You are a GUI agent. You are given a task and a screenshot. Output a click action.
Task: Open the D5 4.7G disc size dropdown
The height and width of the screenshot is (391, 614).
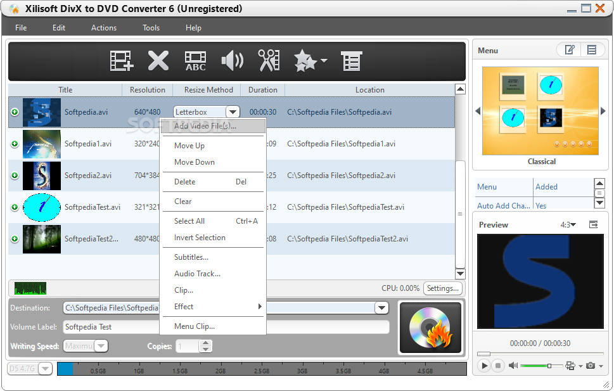[x=46, y=369]
